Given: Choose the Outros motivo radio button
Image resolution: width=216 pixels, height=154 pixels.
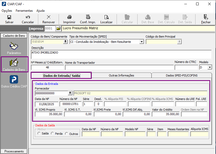Looking at the screenshot, I should 67,134.
